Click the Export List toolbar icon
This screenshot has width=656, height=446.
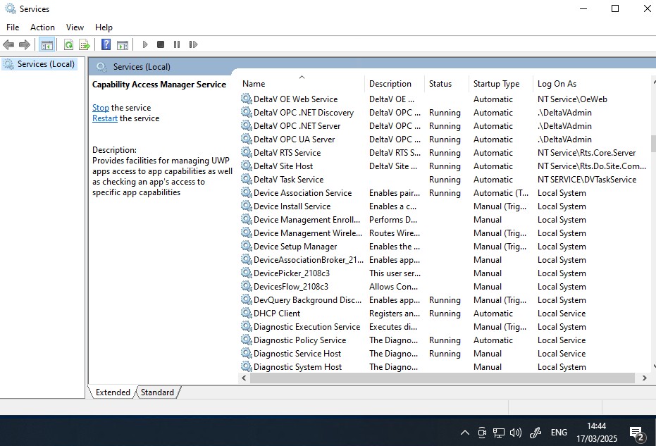tap(85, 44)
